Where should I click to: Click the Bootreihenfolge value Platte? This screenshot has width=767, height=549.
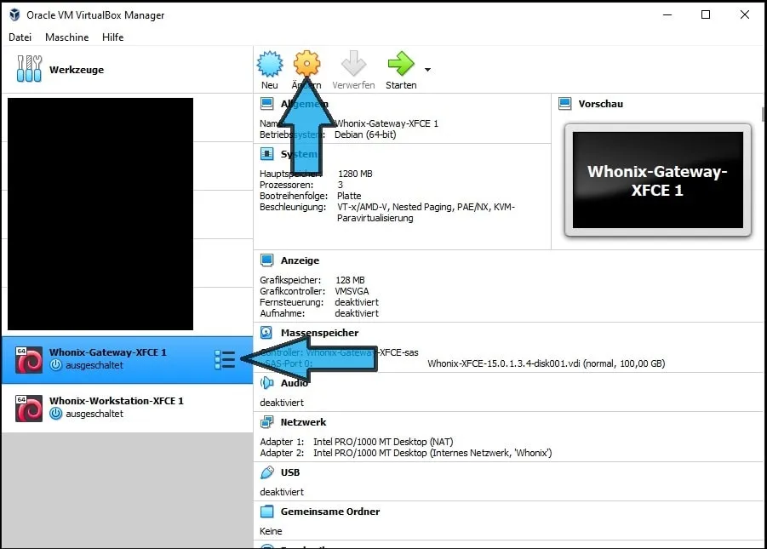coord(349,196)
